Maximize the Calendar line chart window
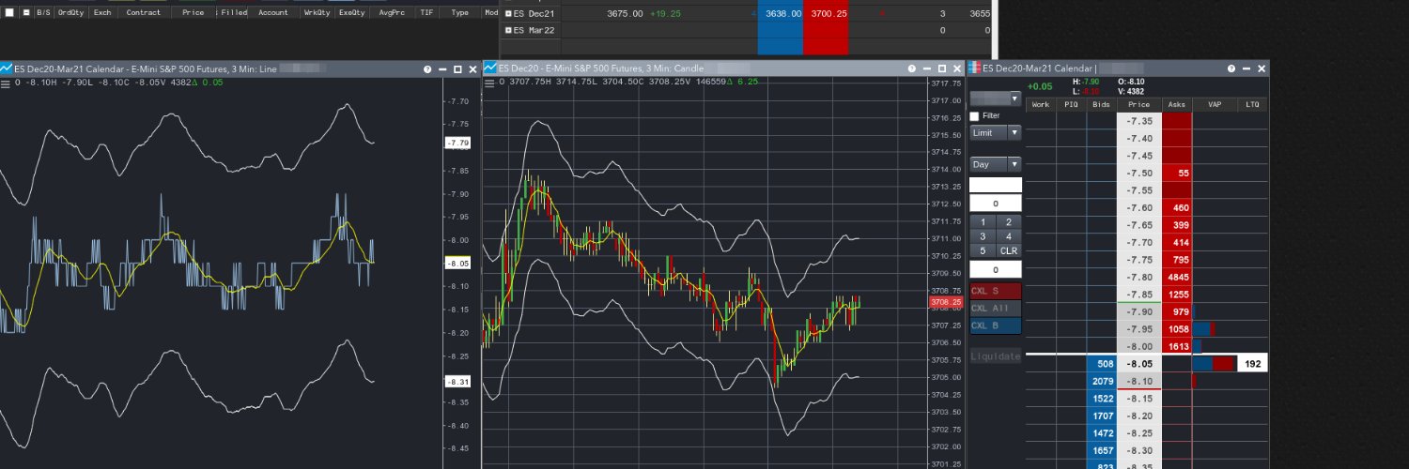This screenshot has width=1409, height=469. [457, 69]
